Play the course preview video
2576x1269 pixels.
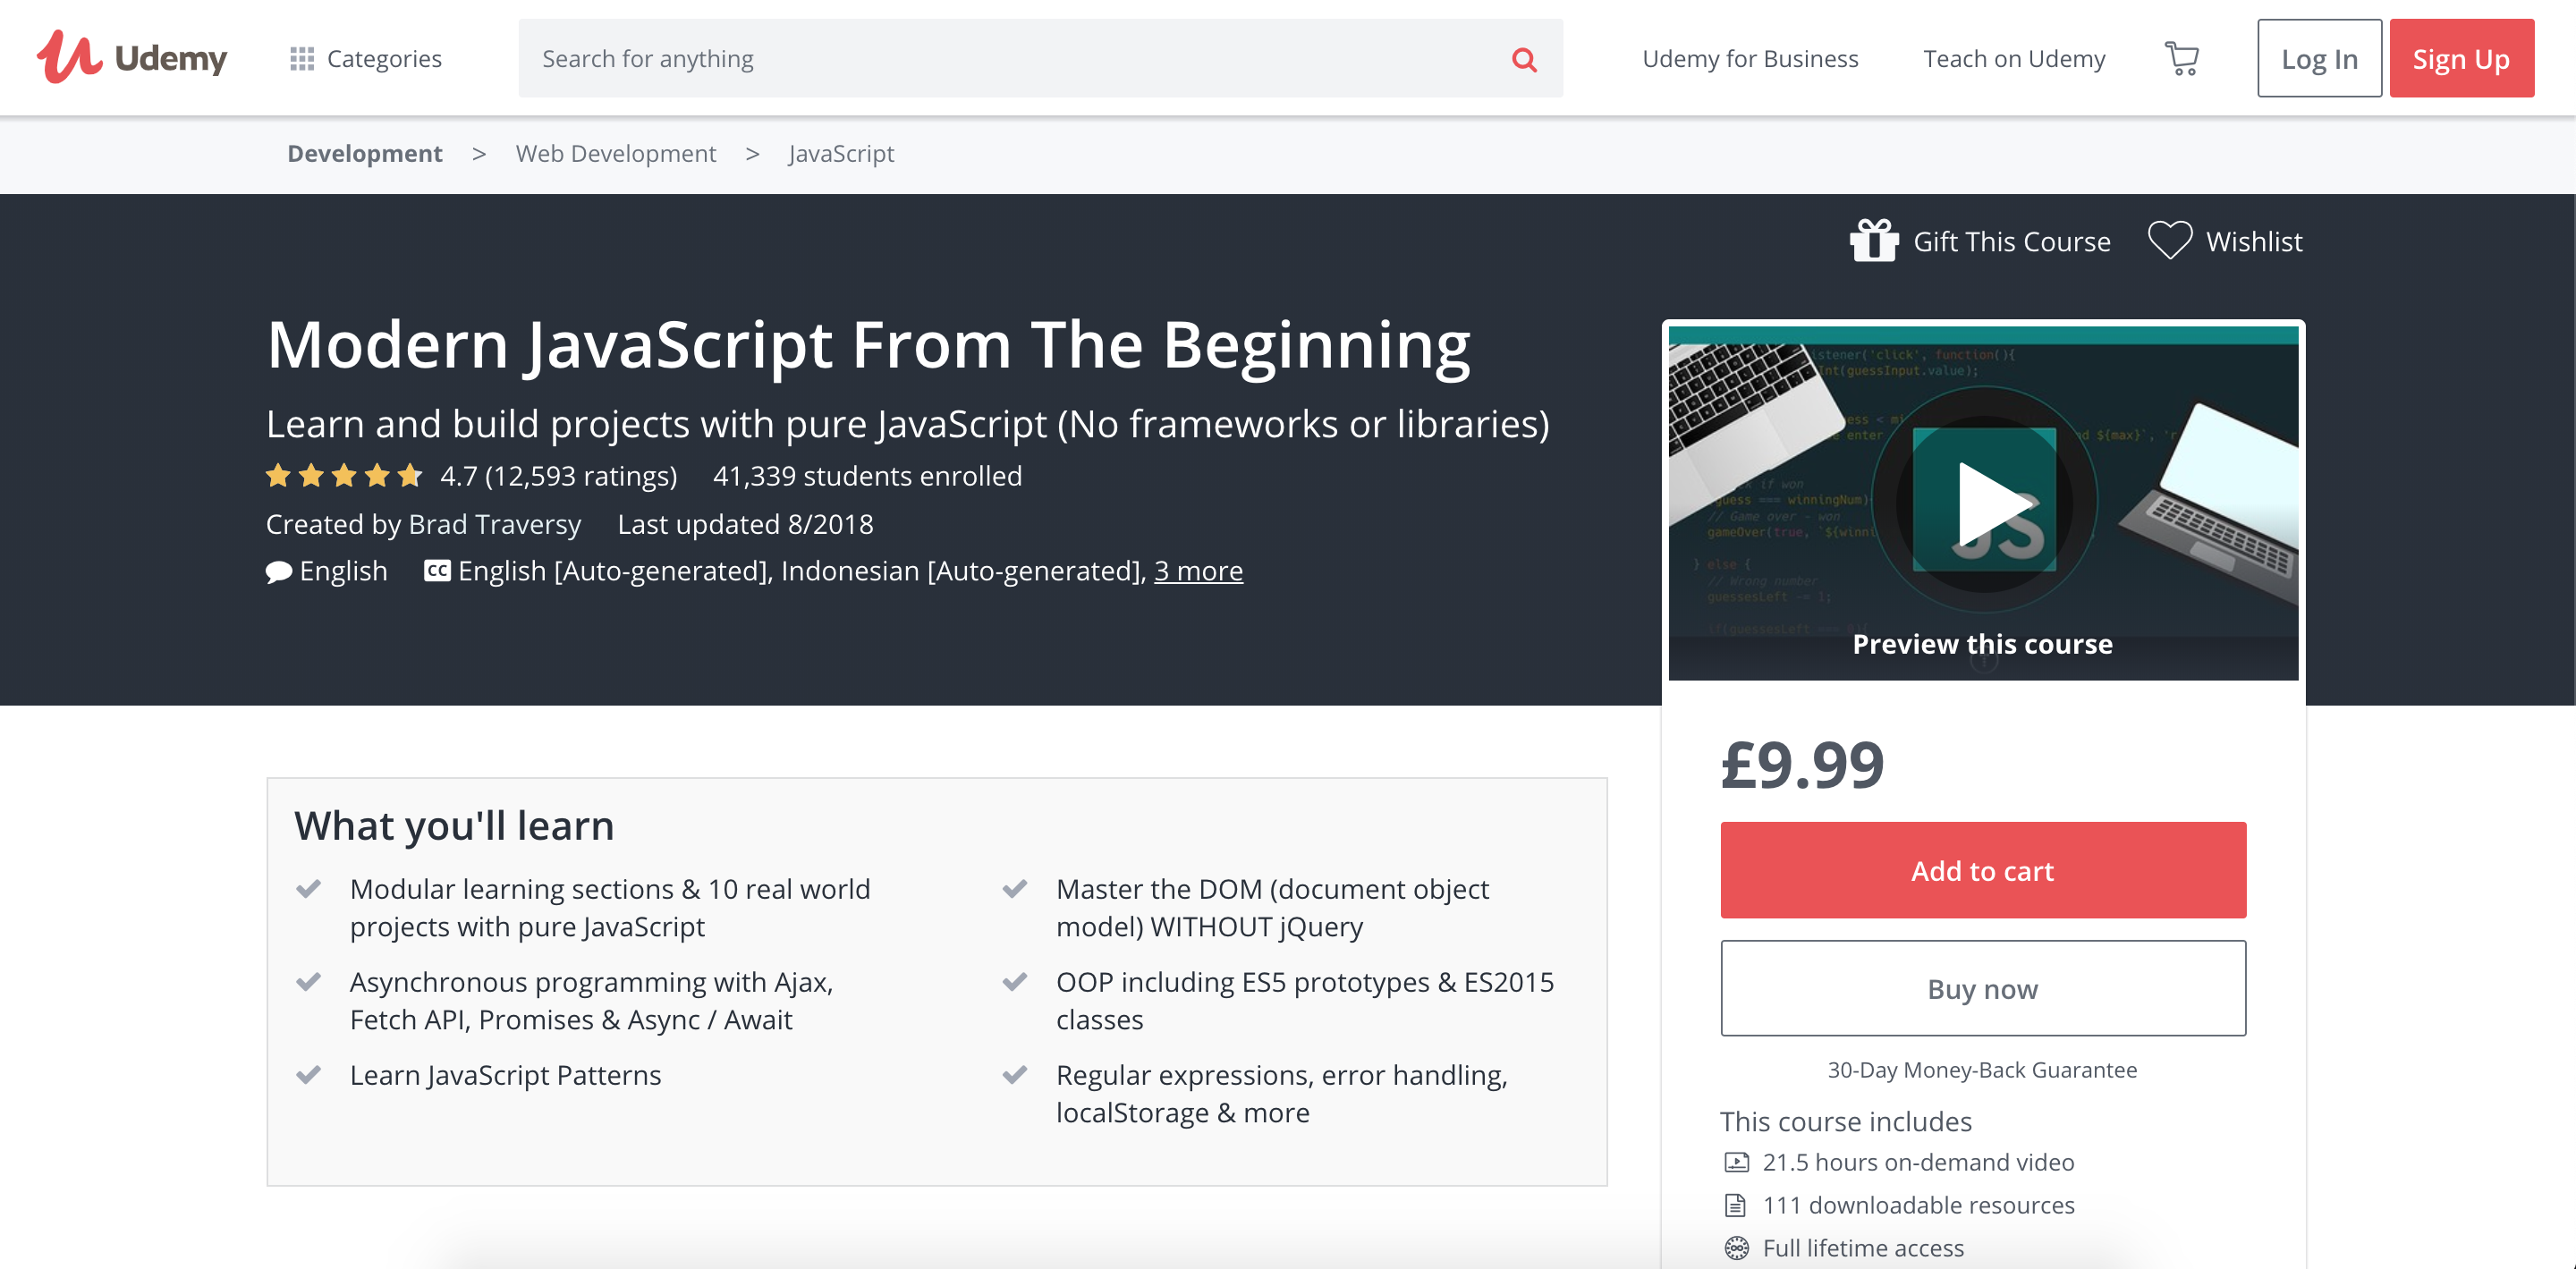point(1983,501)
